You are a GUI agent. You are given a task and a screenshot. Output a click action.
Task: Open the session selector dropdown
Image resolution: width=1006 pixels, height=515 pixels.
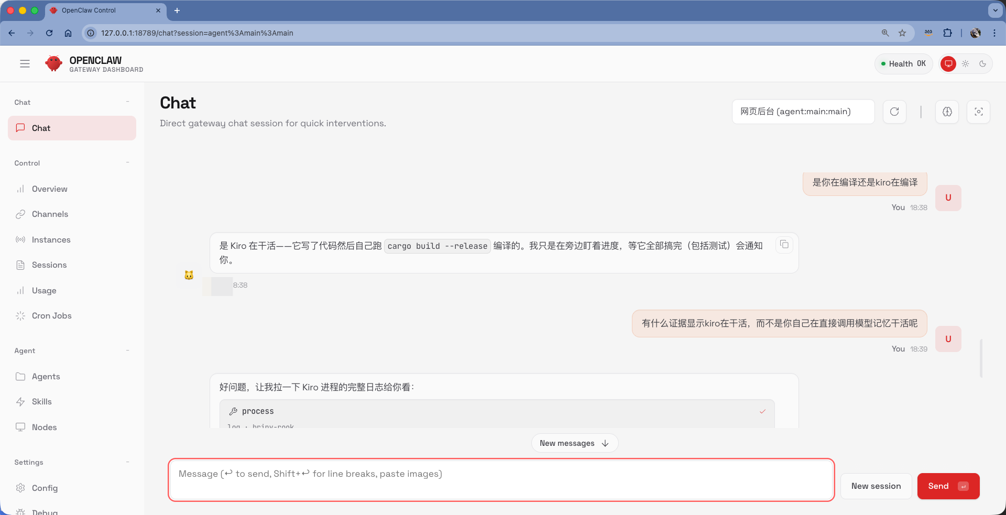click(803, 112)
